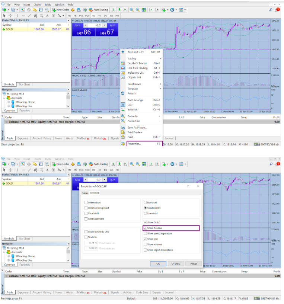Toggle Show OHLC checkbox

(145, 223)
